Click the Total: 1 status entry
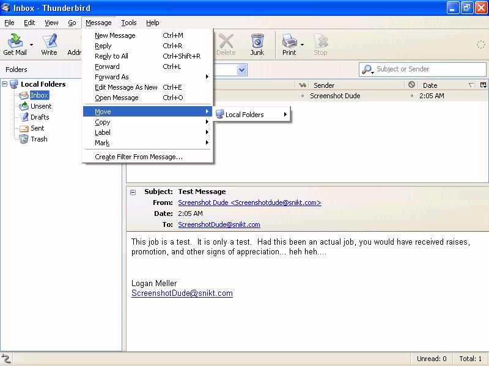The width and height of the screenshot is (489, 366). coord(470,359)
